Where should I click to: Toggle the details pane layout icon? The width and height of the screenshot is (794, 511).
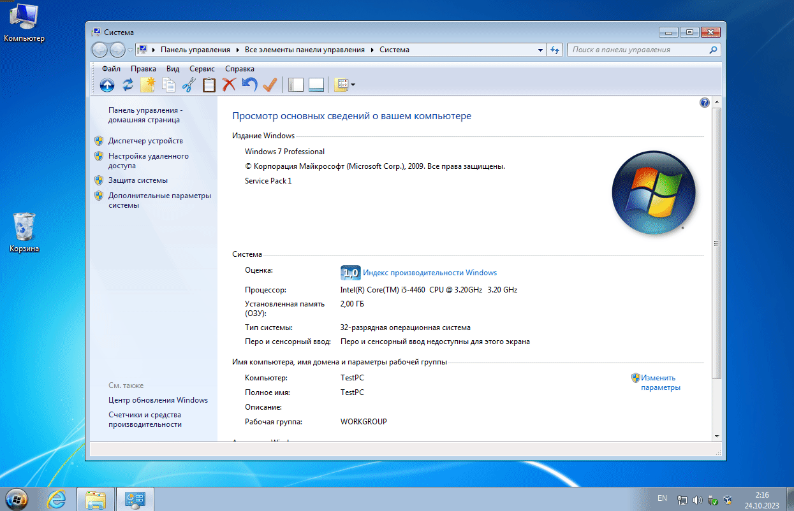click(x=317, y=85)
